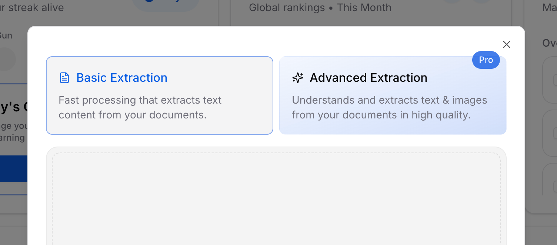Click the Sun day label in background

click(6, 36)
